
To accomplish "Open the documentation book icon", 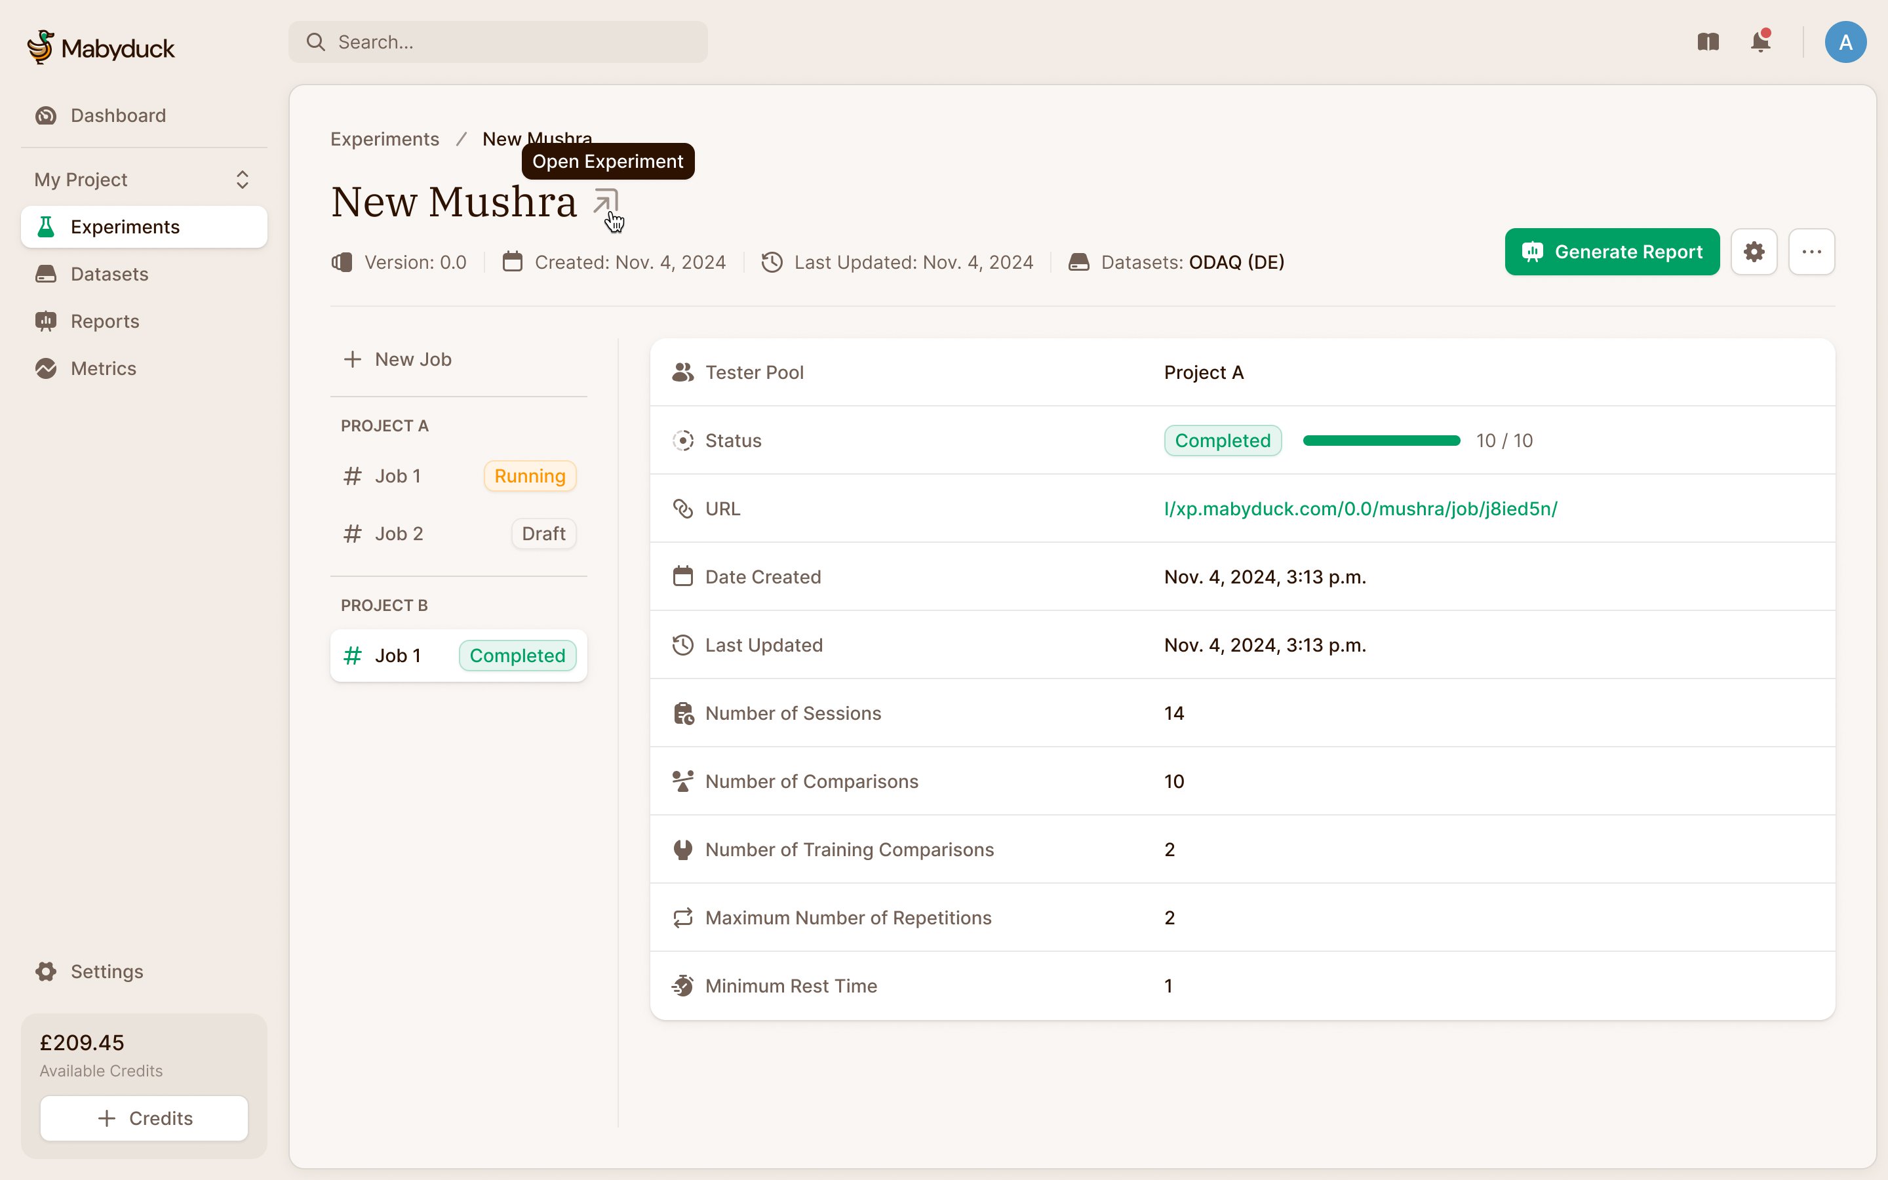I will pos(1708,41).
